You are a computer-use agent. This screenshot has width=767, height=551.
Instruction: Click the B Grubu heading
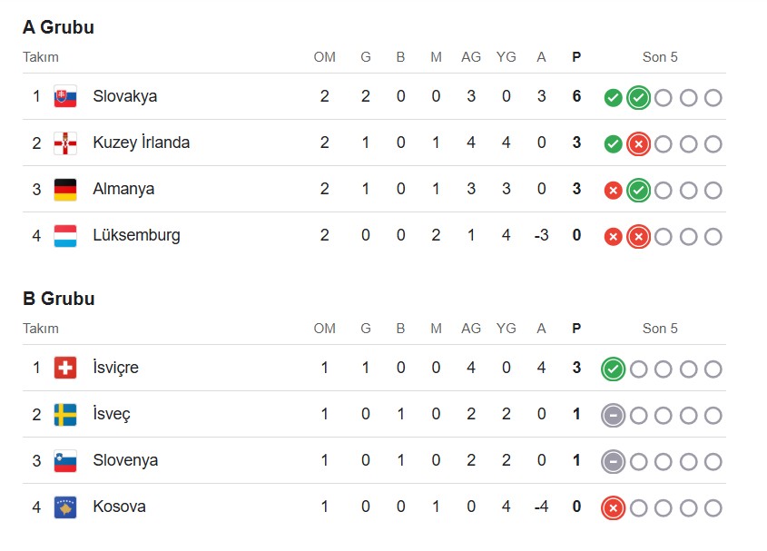(59, 299)
